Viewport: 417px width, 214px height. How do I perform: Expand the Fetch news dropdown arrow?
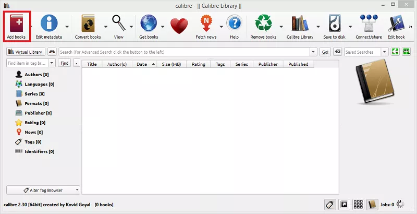click(x=221, y=26)
